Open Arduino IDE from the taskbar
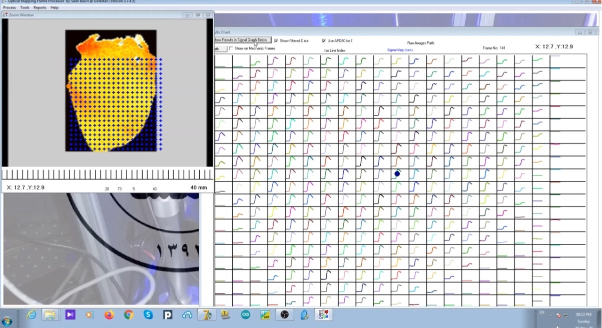 pyautogui.click(x=245, y=314)
